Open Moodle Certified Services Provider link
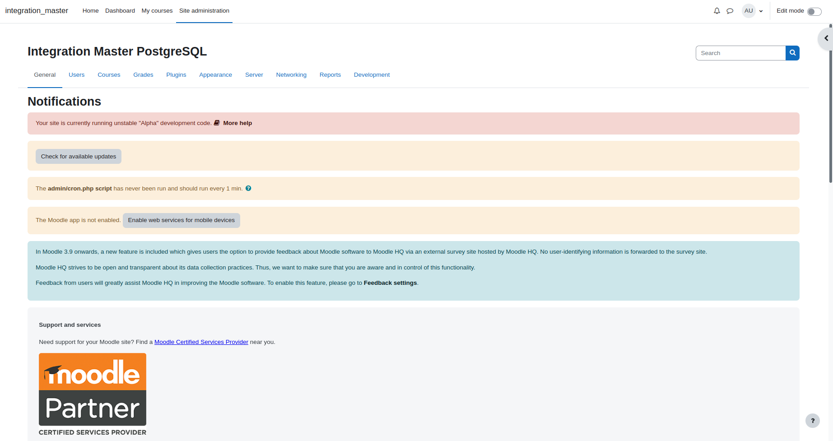833x441 pixels. (201, 342)
